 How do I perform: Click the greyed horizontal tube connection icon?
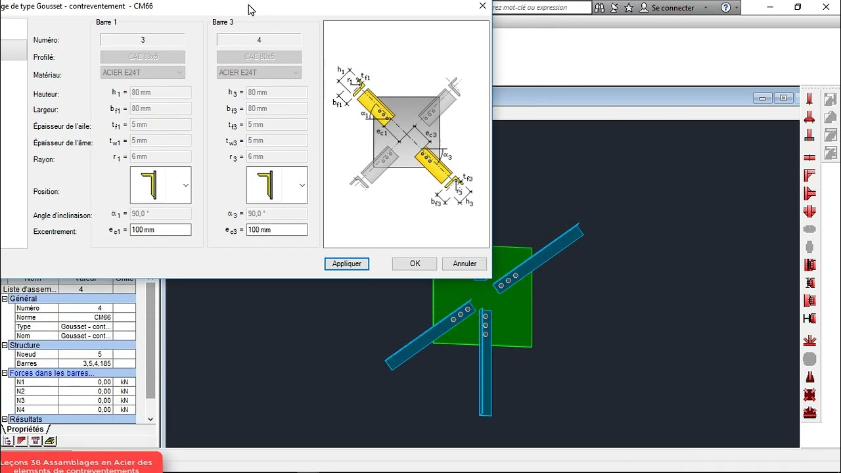[809, 229]
